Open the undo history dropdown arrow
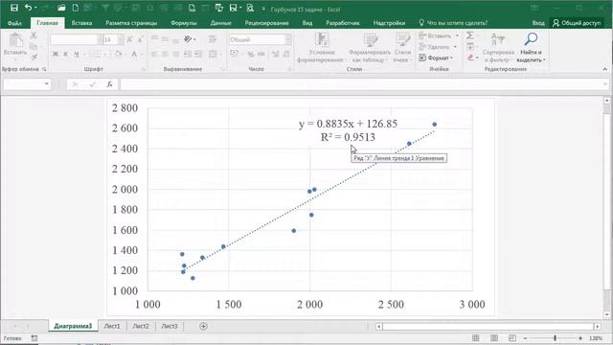The height and width of the screenshot is (345, 613). pyautogui.click(x=35, y=9)
